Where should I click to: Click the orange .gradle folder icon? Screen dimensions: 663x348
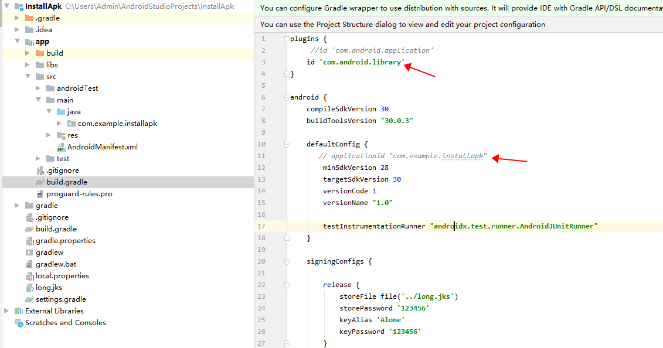coord(29,18)
